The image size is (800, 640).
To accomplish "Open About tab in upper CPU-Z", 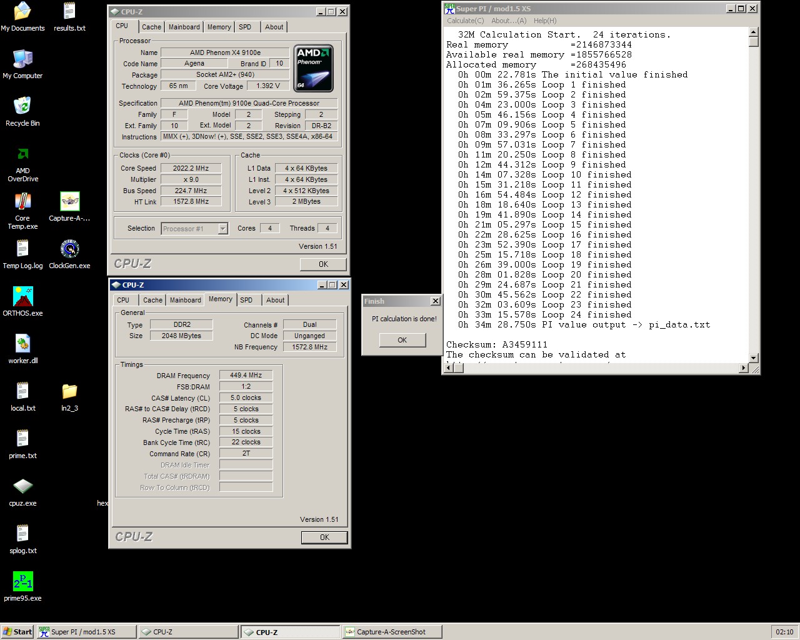I will coord(274,27).
